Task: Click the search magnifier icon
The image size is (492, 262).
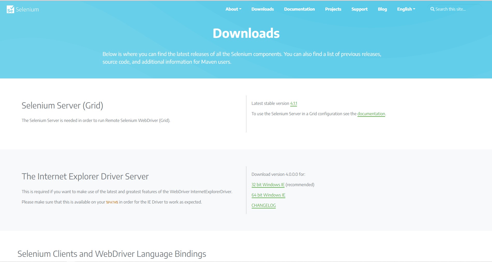Action: coord(432,9)
